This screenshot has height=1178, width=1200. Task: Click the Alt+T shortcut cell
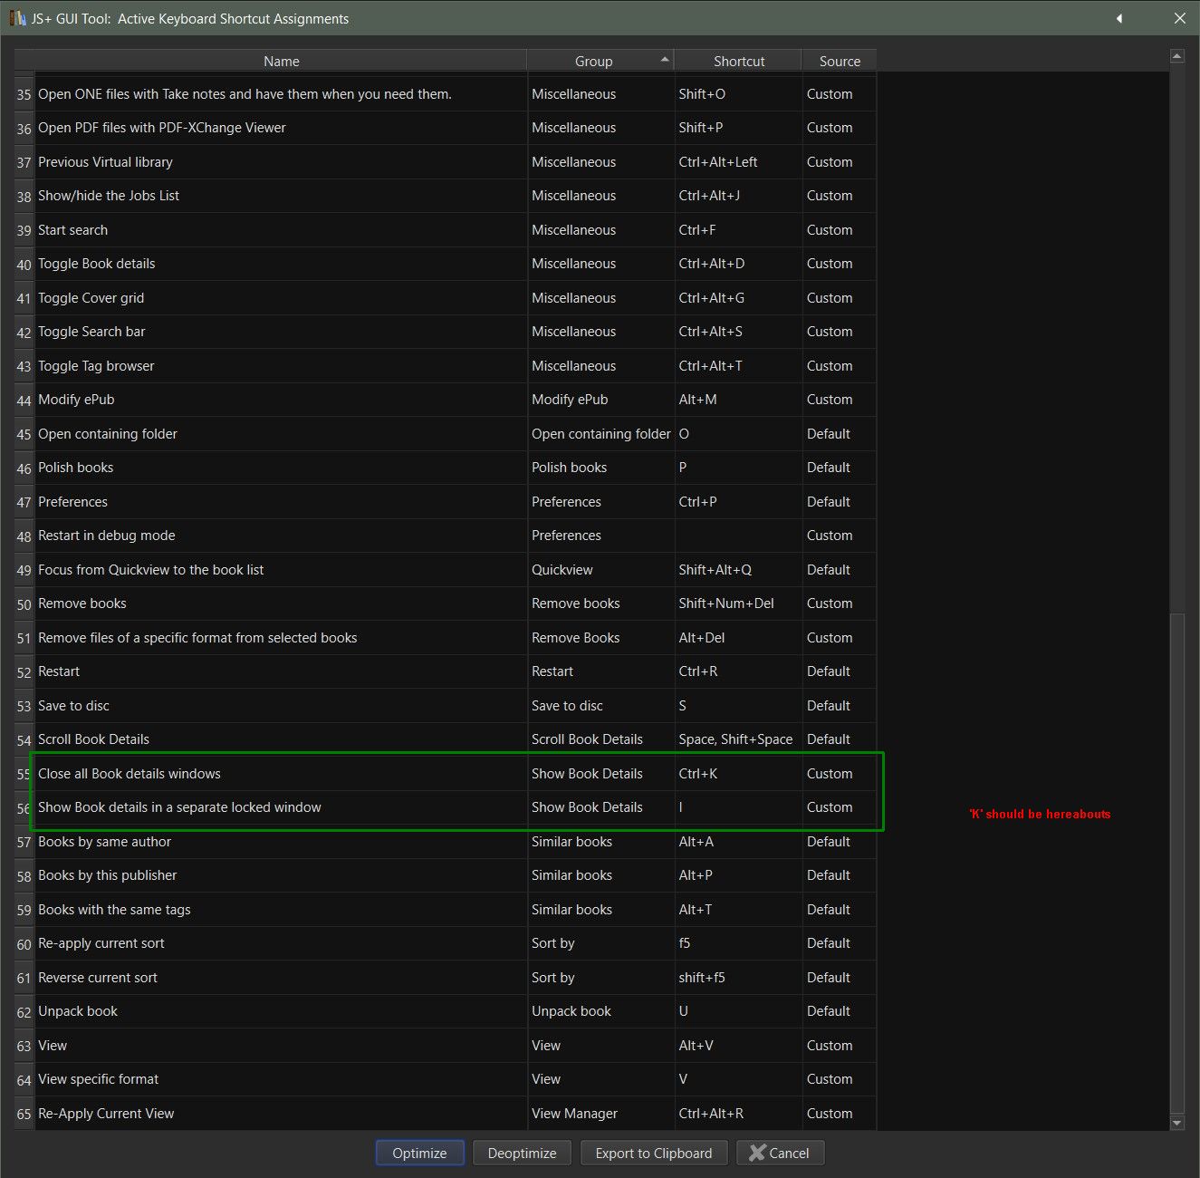pyautogui.click(x=738, y=910)
